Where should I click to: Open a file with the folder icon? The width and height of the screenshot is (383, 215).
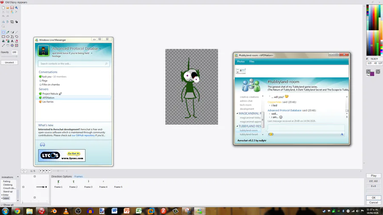[8, 8]
